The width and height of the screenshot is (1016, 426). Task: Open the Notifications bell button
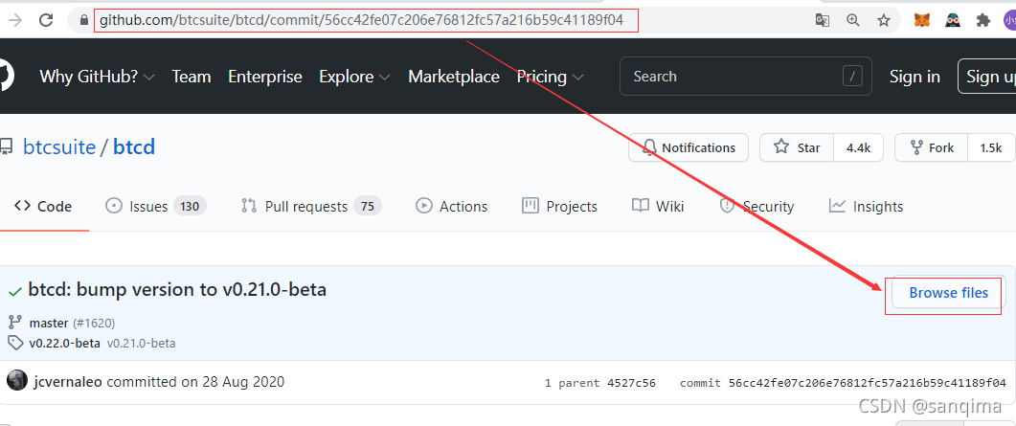689,147
